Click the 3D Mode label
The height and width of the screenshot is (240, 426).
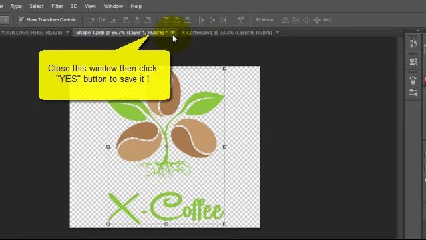coord(265,20)
